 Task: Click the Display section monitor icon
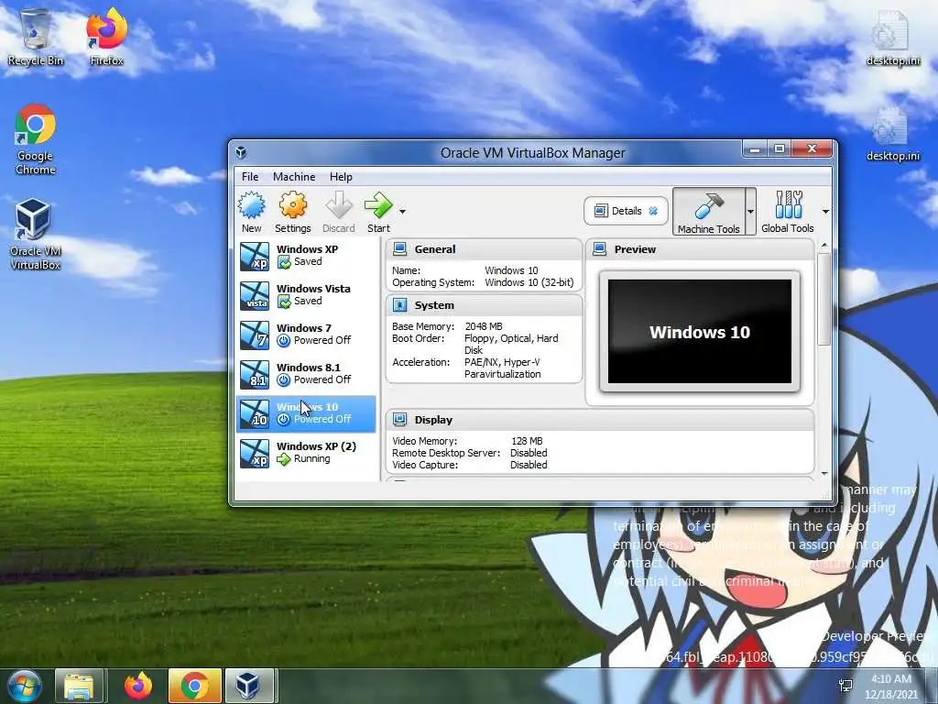[x=400, y=420]
